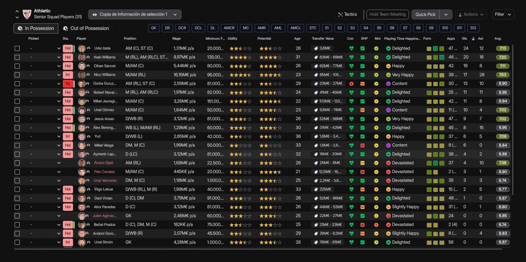Select the checkbox next to Jesús Areso
Screen dimensions: 526x262
[17, 119]
